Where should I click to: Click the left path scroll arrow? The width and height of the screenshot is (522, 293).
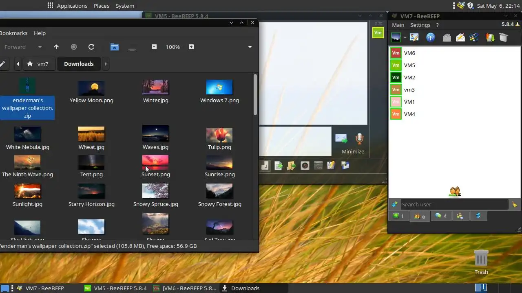pos(18,64)
